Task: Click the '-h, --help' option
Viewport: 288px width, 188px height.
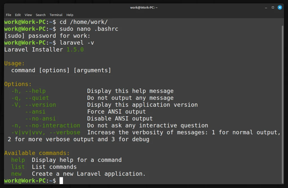Action: click(x=28, y=91)
